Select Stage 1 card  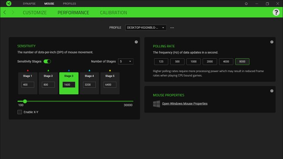pos(27,83)
